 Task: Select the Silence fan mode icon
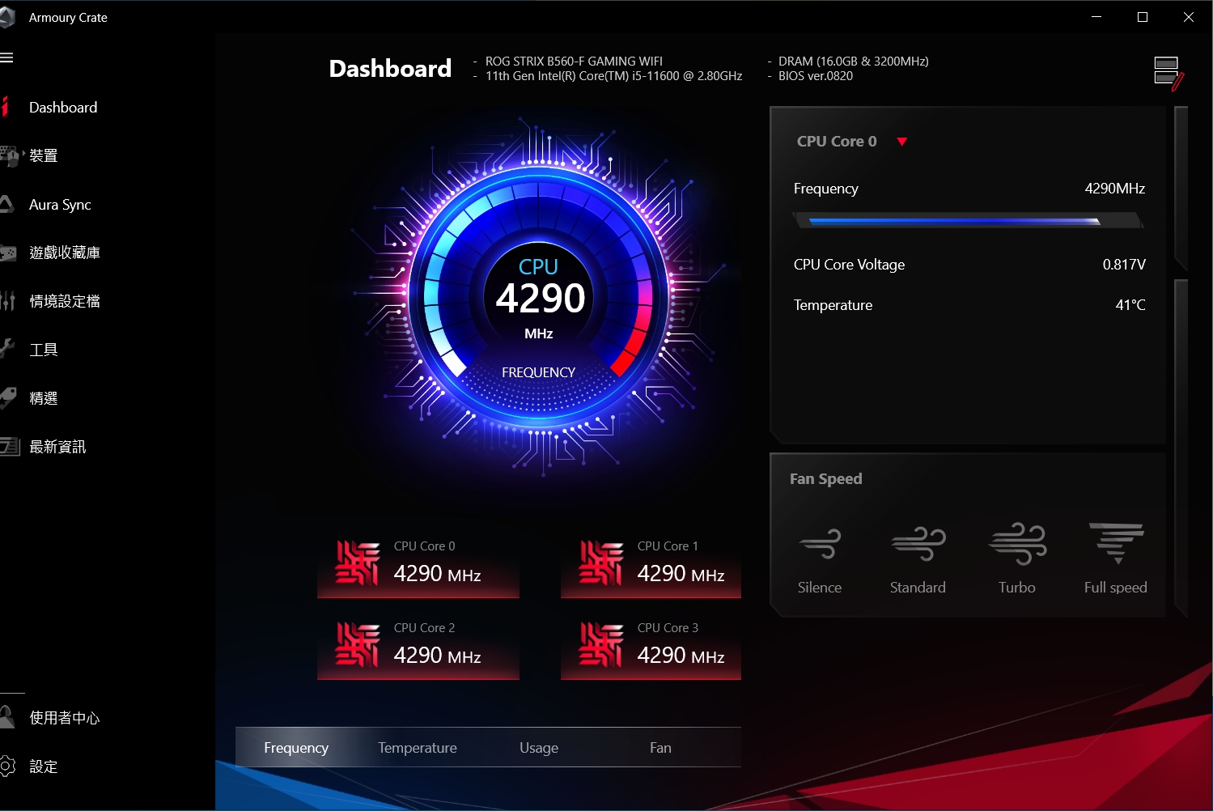(820, 544)
